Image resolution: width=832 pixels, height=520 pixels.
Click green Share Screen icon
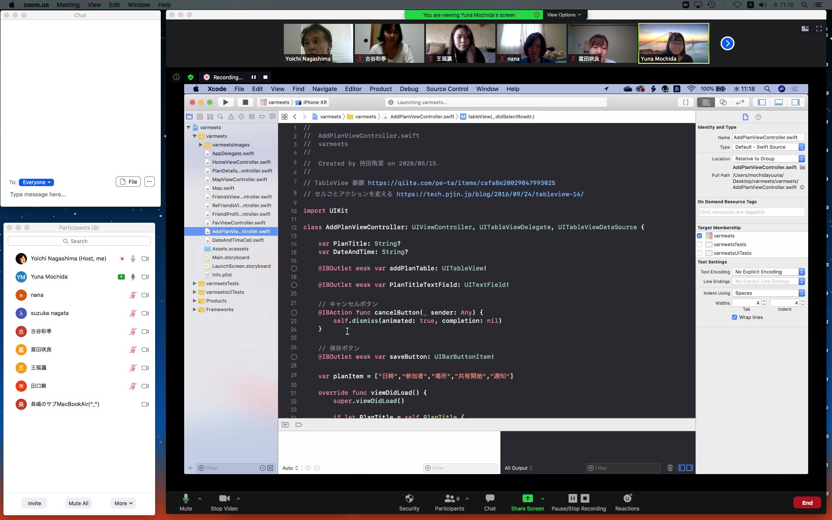tap(527, 498)
